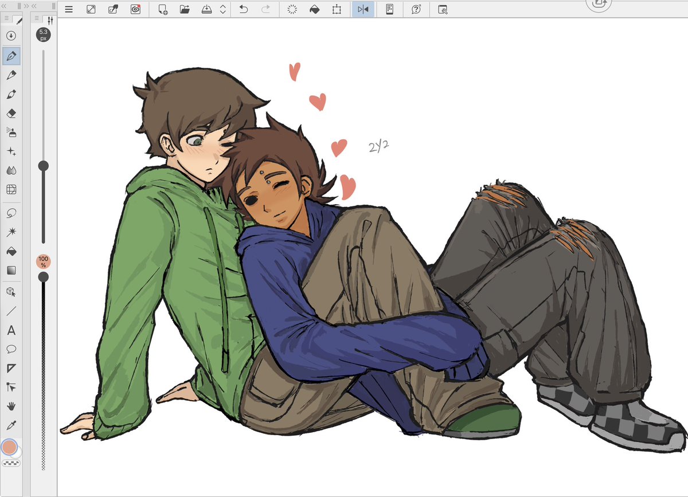Click the circled down-arrow icon atop the tools
Screen dimensions: 688x497
click(11, 36)
